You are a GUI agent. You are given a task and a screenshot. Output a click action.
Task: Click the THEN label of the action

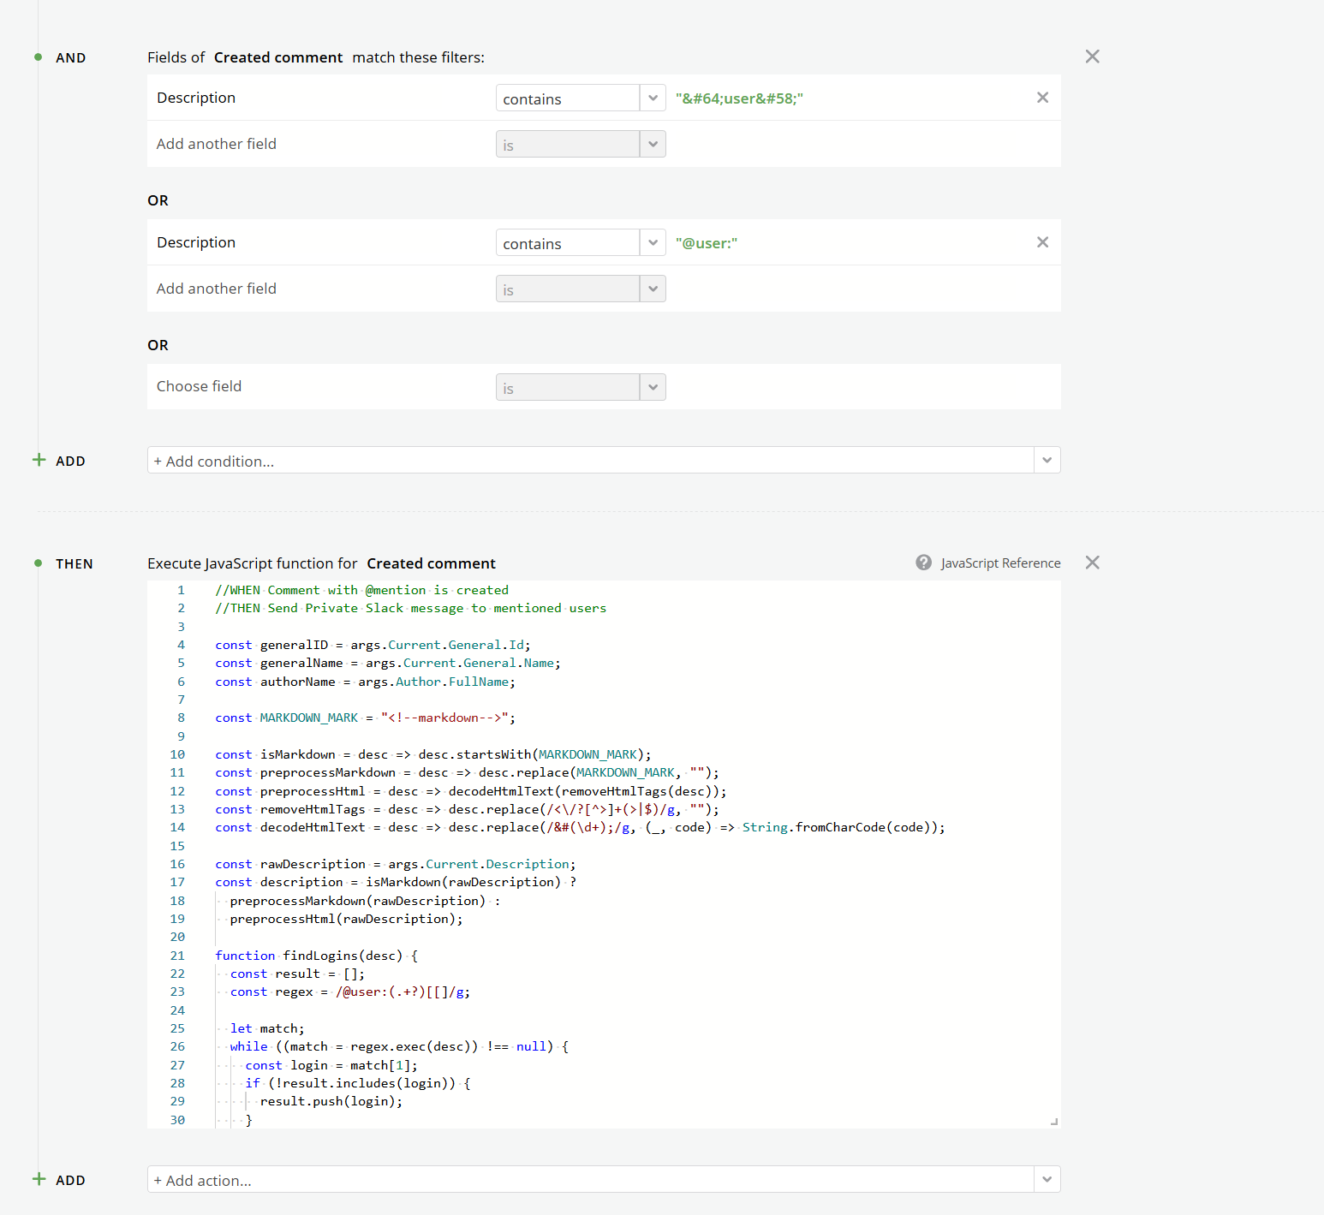(74, 563)
